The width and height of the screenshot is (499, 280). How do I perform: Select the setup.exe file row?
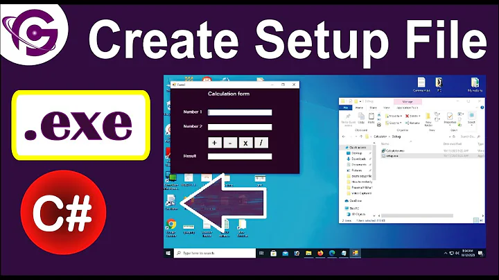coord(432,156)
